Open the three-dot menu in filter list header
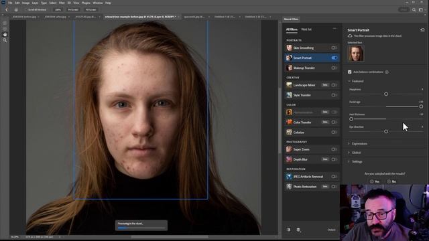The width and height of the screenshot is (429, 241). 334,28
